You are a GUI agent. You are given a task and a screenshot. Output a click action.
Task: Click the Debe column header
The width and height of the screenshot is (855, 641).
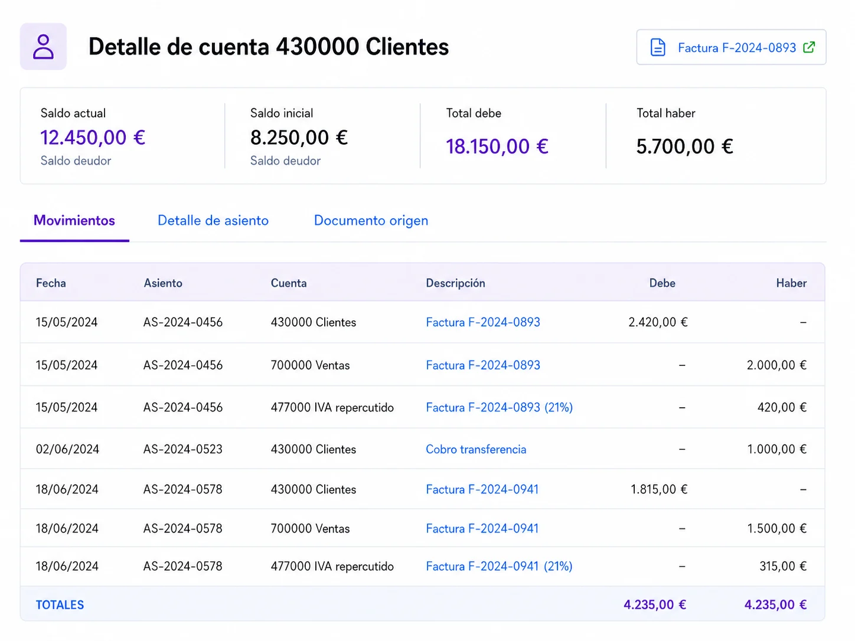(663, 283)
